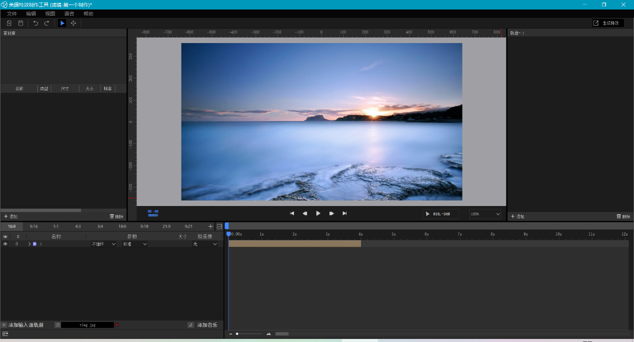Open the 编辑 menu

point(31,13)
